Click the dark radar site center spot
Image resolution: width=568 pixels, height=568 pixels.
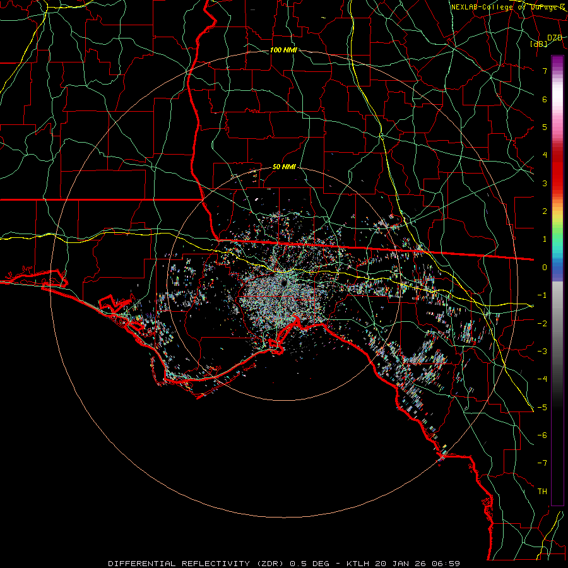tap(283, 283)
